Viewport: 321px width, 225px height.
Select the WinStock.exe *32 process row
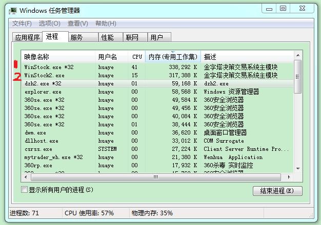tap(49, 67)
